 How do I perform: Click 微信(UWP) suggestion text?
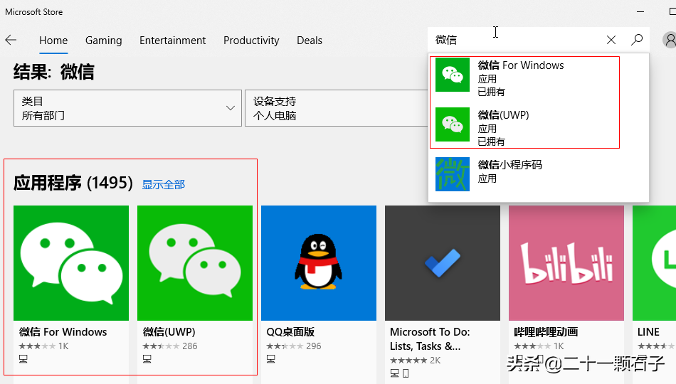point(504,115)
